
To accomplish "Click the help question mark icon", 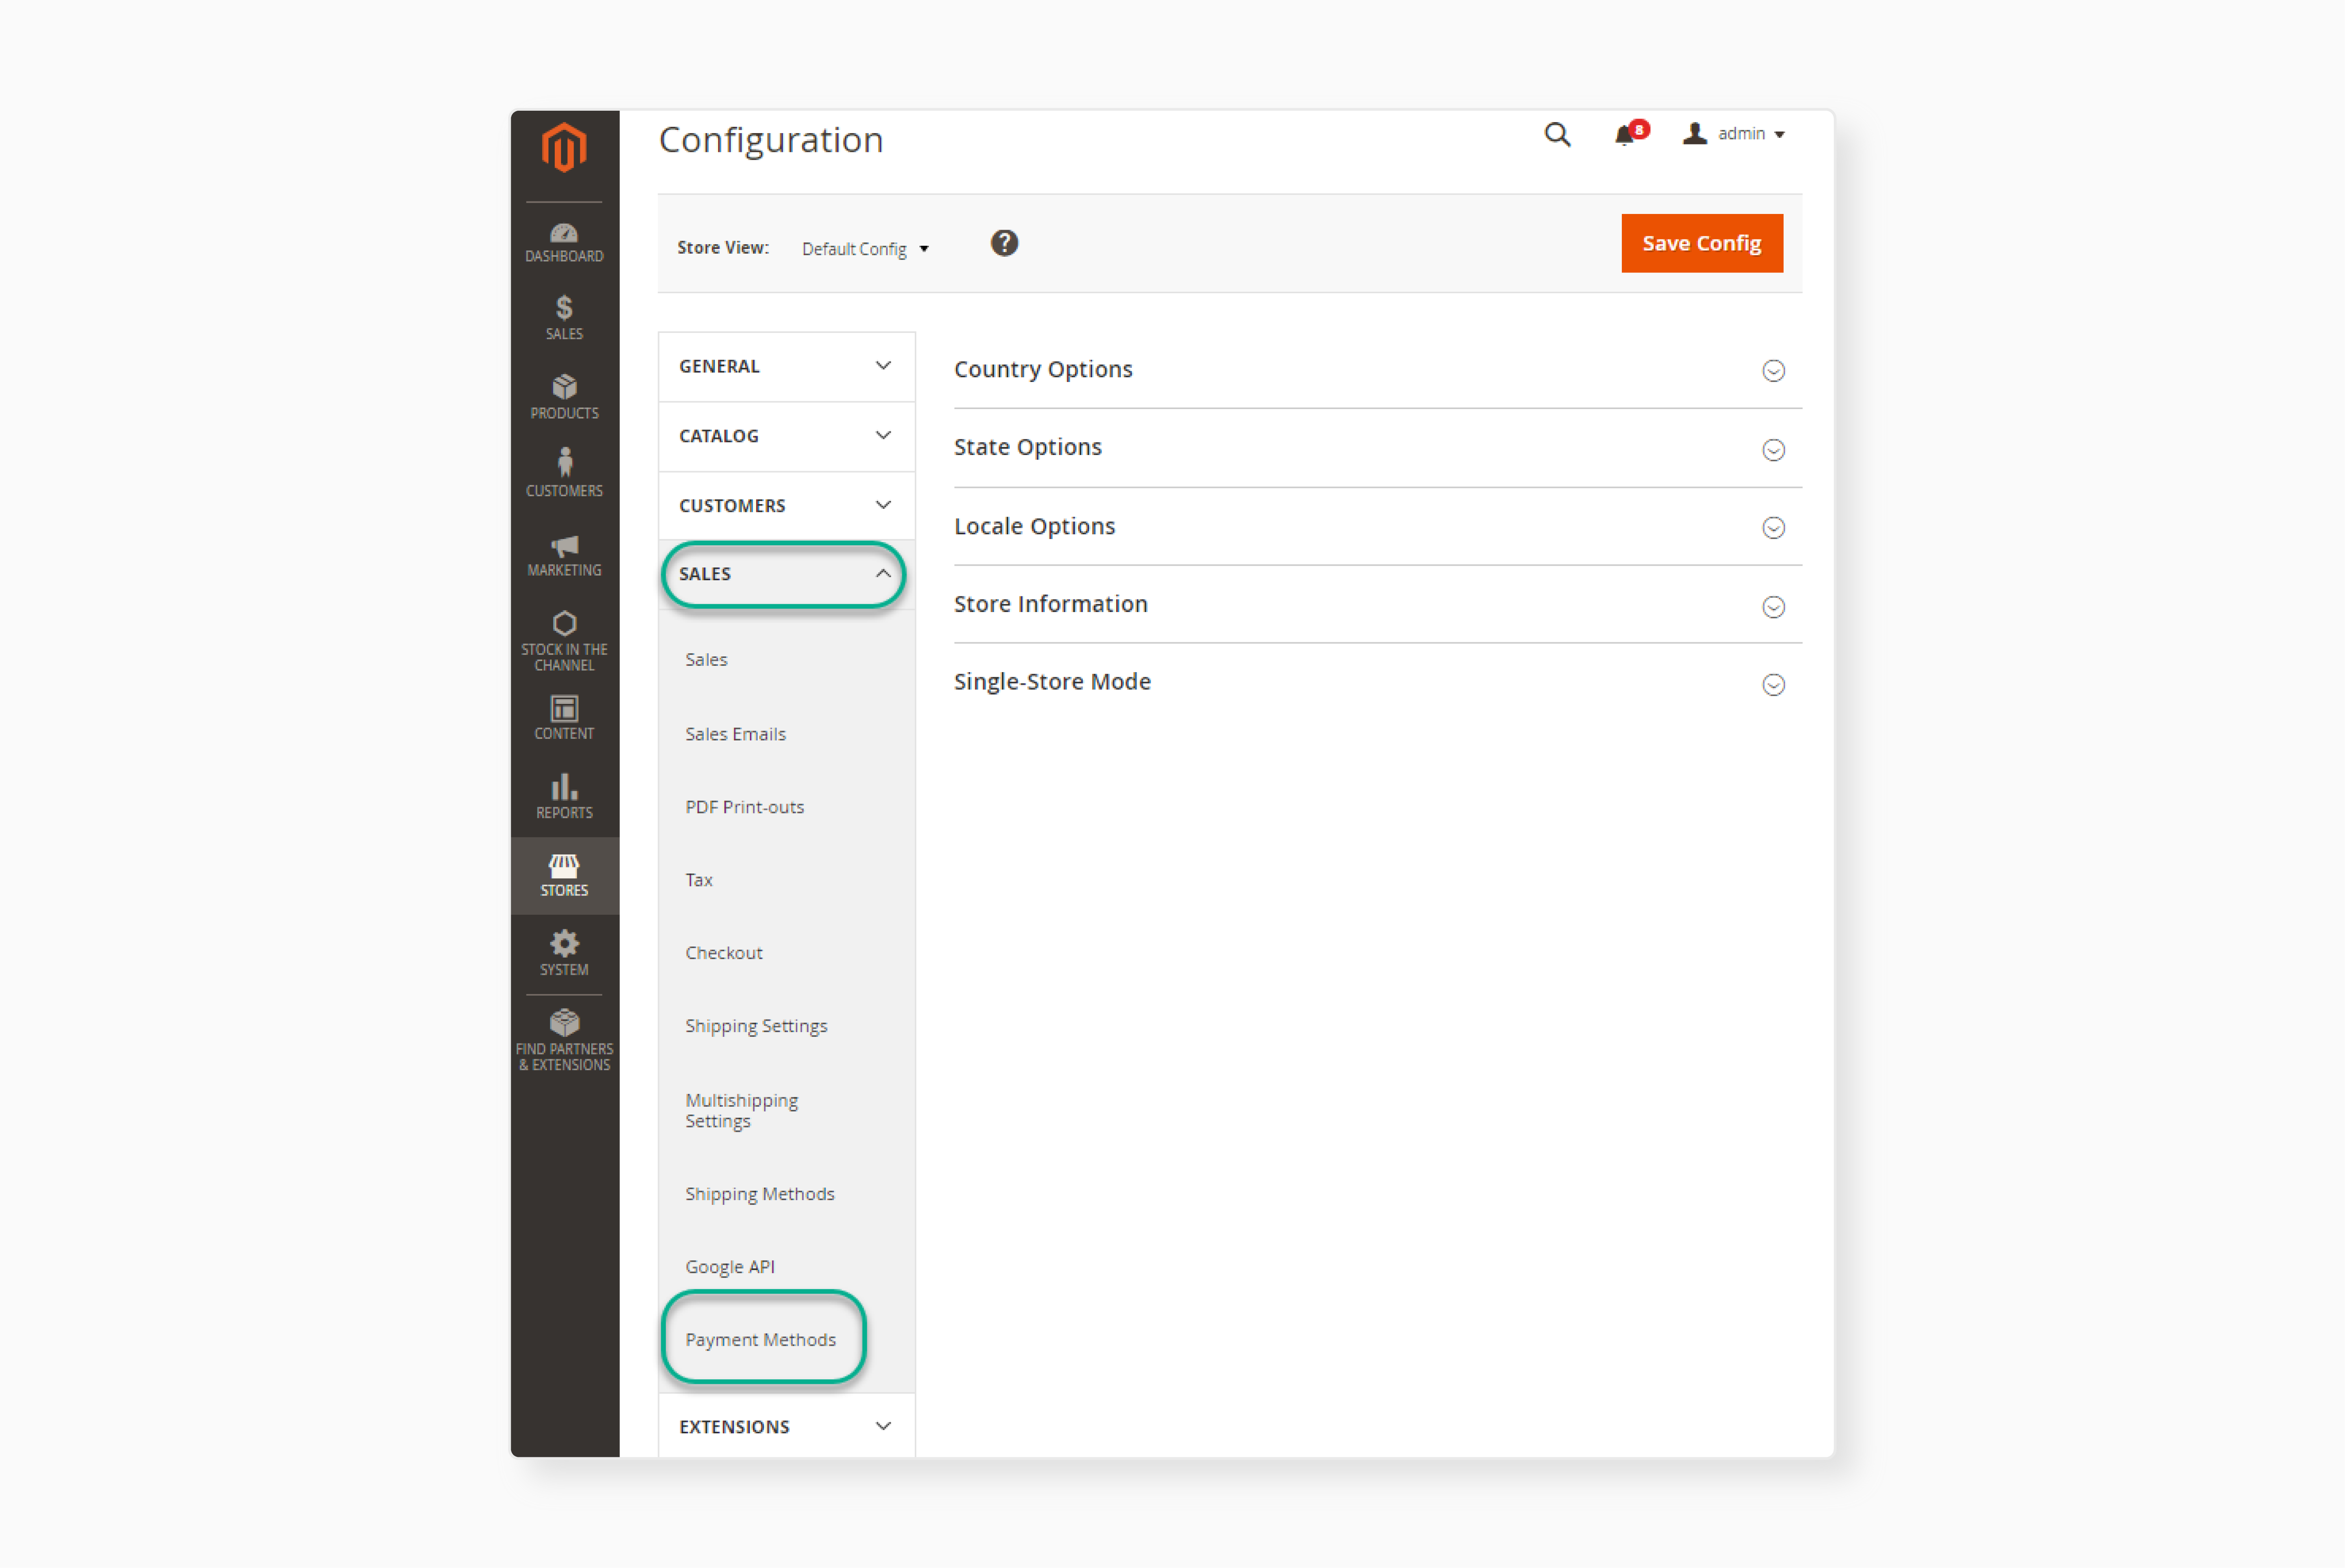I will pos(1004,243).
